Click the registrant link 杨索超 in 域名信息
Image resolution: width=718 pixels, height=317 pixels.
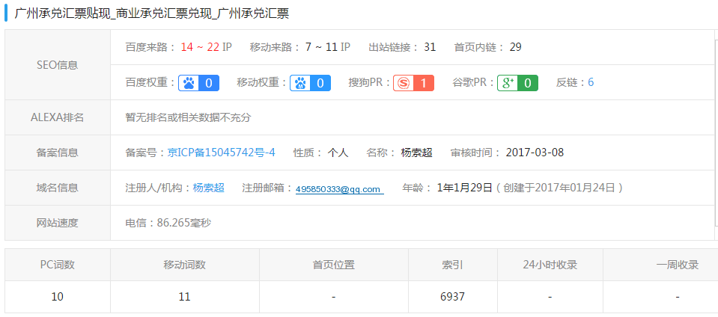(x=208, y=188)
